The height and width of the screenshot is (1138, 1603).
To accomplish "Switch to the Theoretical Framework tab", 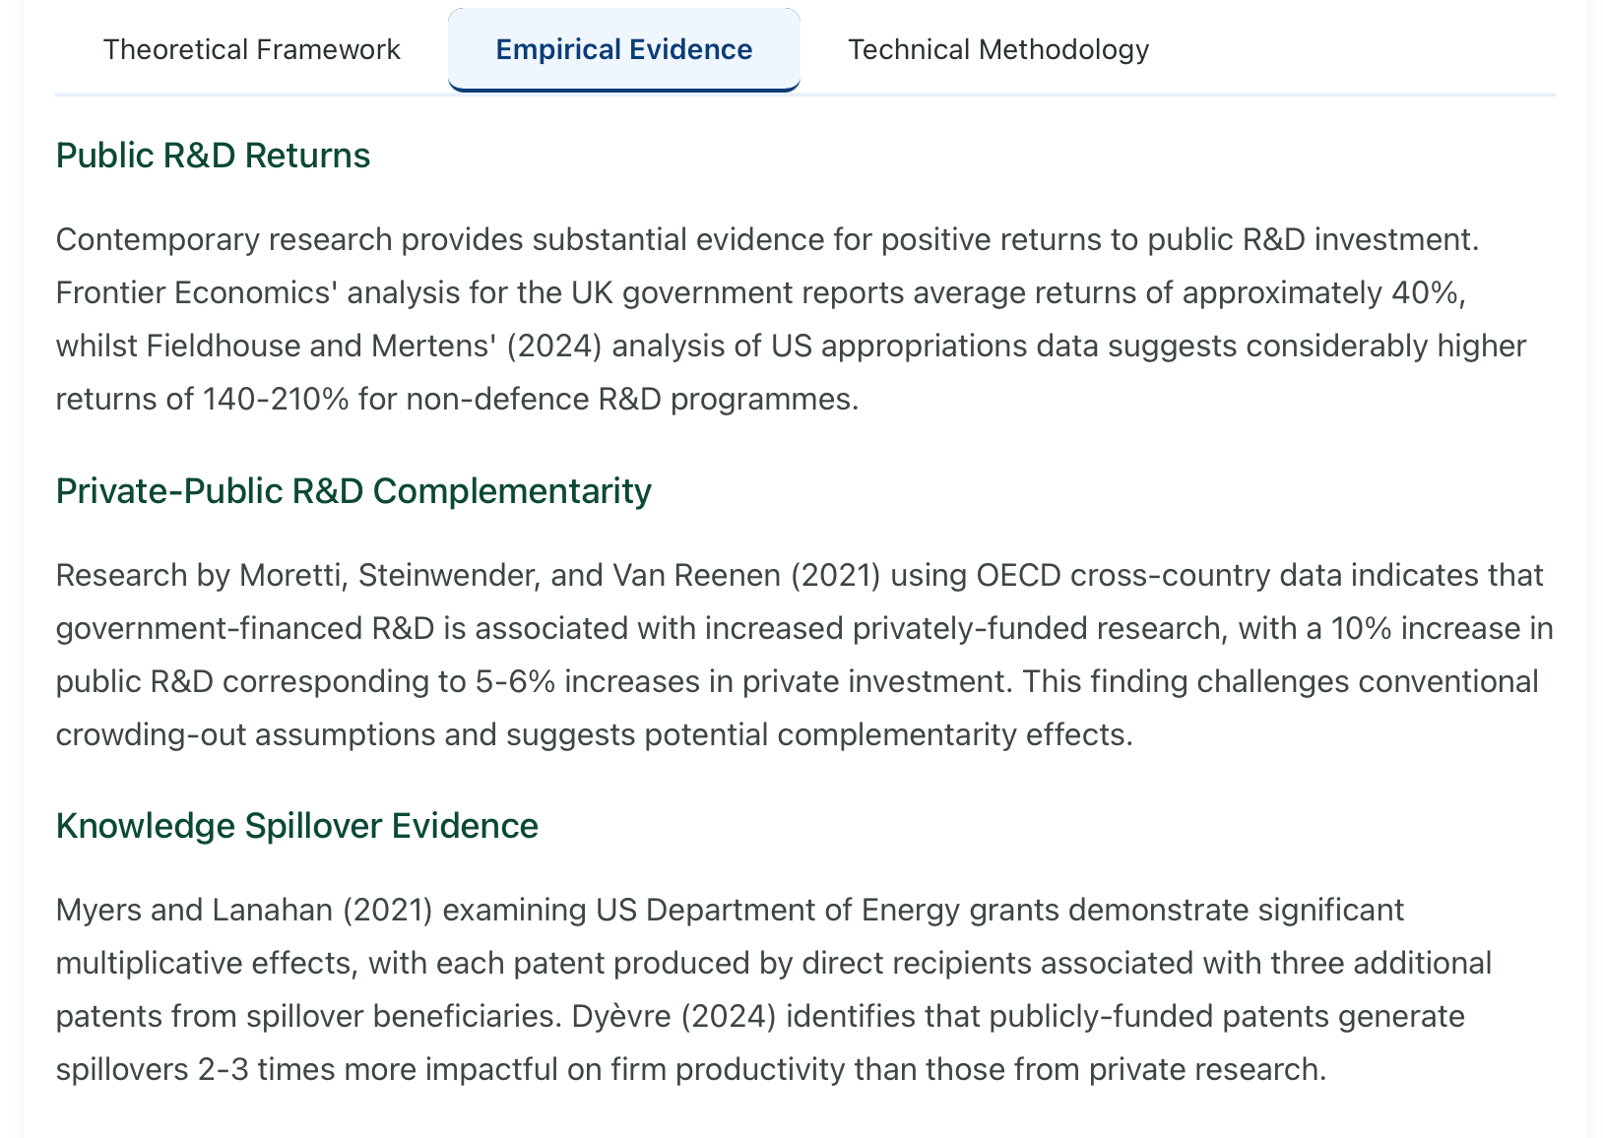I will click(251, 49).
